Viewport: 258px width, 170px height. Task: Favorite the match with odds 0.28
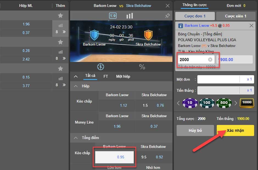pos(60,42)
